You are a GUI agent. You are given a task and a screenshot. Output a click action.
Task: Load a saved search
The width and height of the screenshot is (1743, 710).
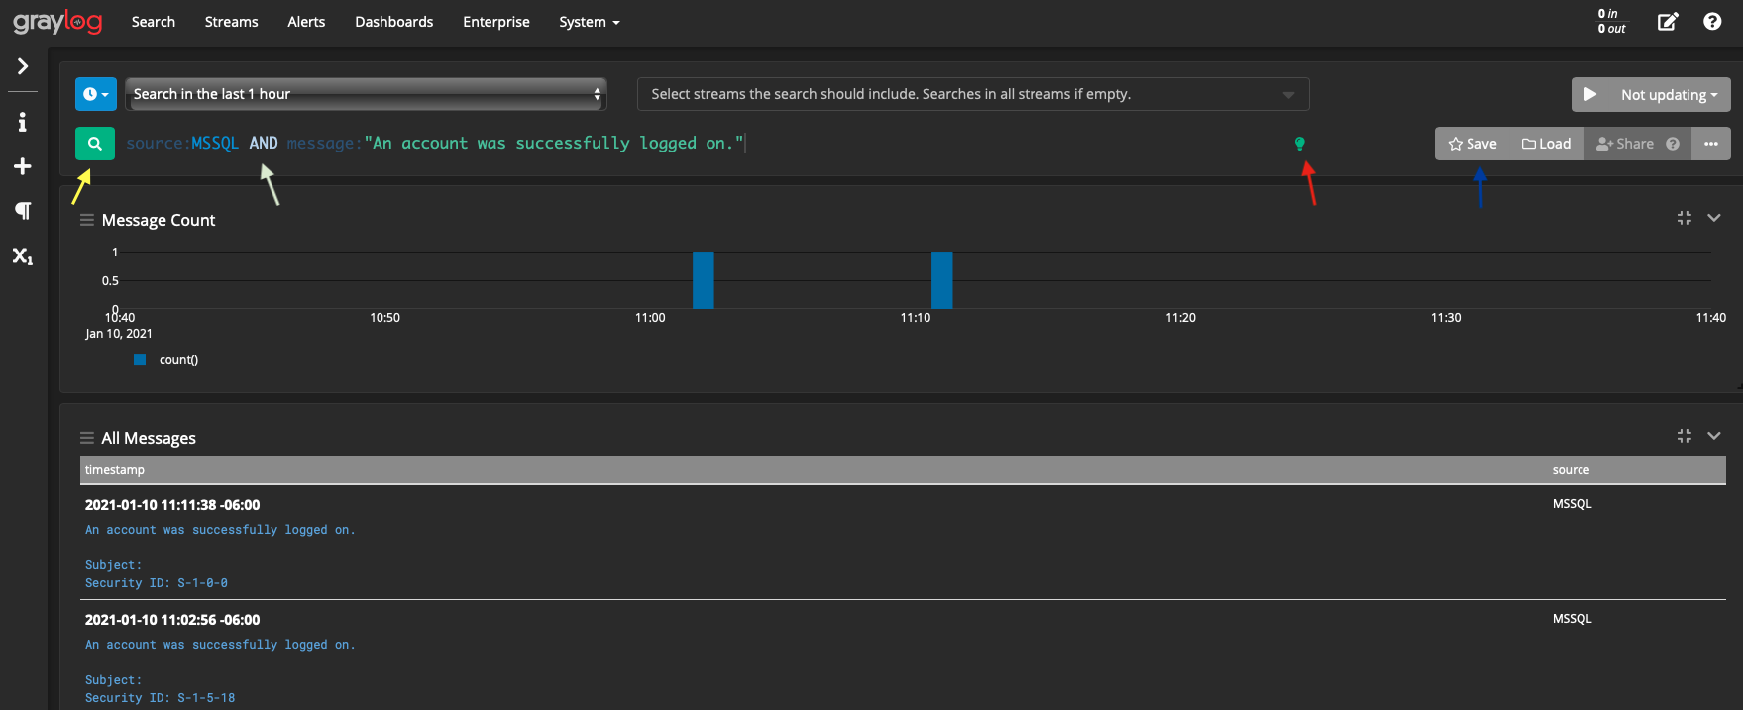click(1547, 144)
